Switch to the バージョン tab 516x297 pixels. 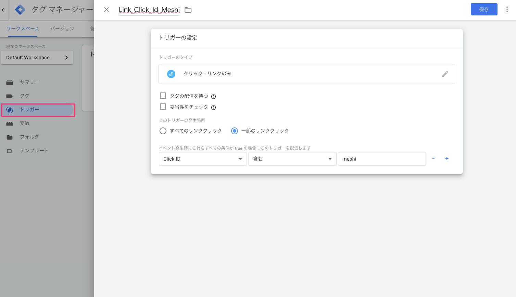click(x=62, y=28)
